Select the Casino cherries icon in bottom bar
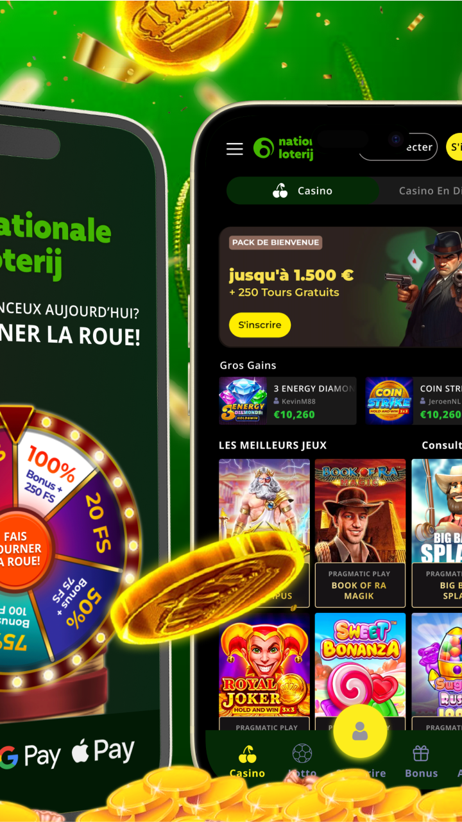 (x=247, y=753)
